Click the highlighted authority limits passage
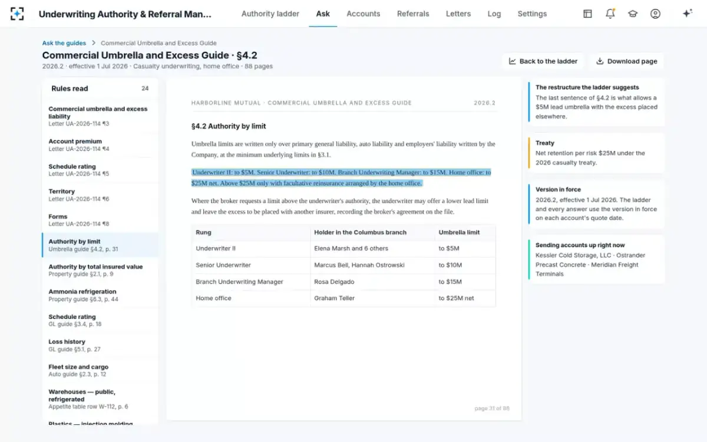 [x=341, y=178]
